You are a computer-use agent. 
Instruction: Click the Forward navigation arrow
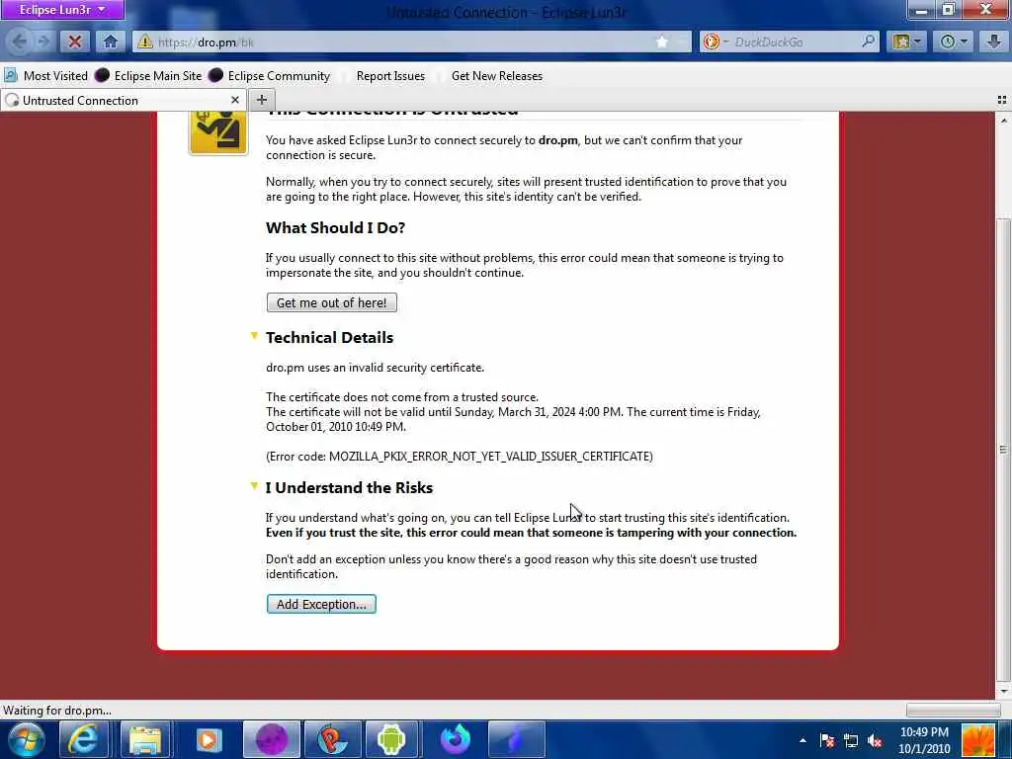tap(43, 42)
